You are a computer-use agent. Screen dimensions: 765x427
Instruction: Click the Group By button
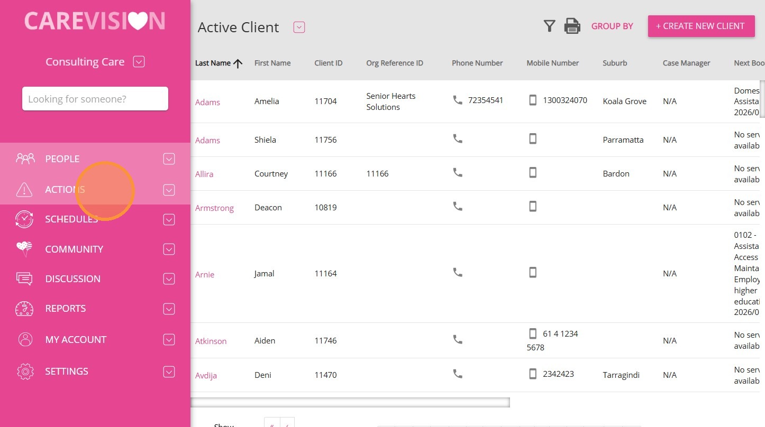[612, 26]
